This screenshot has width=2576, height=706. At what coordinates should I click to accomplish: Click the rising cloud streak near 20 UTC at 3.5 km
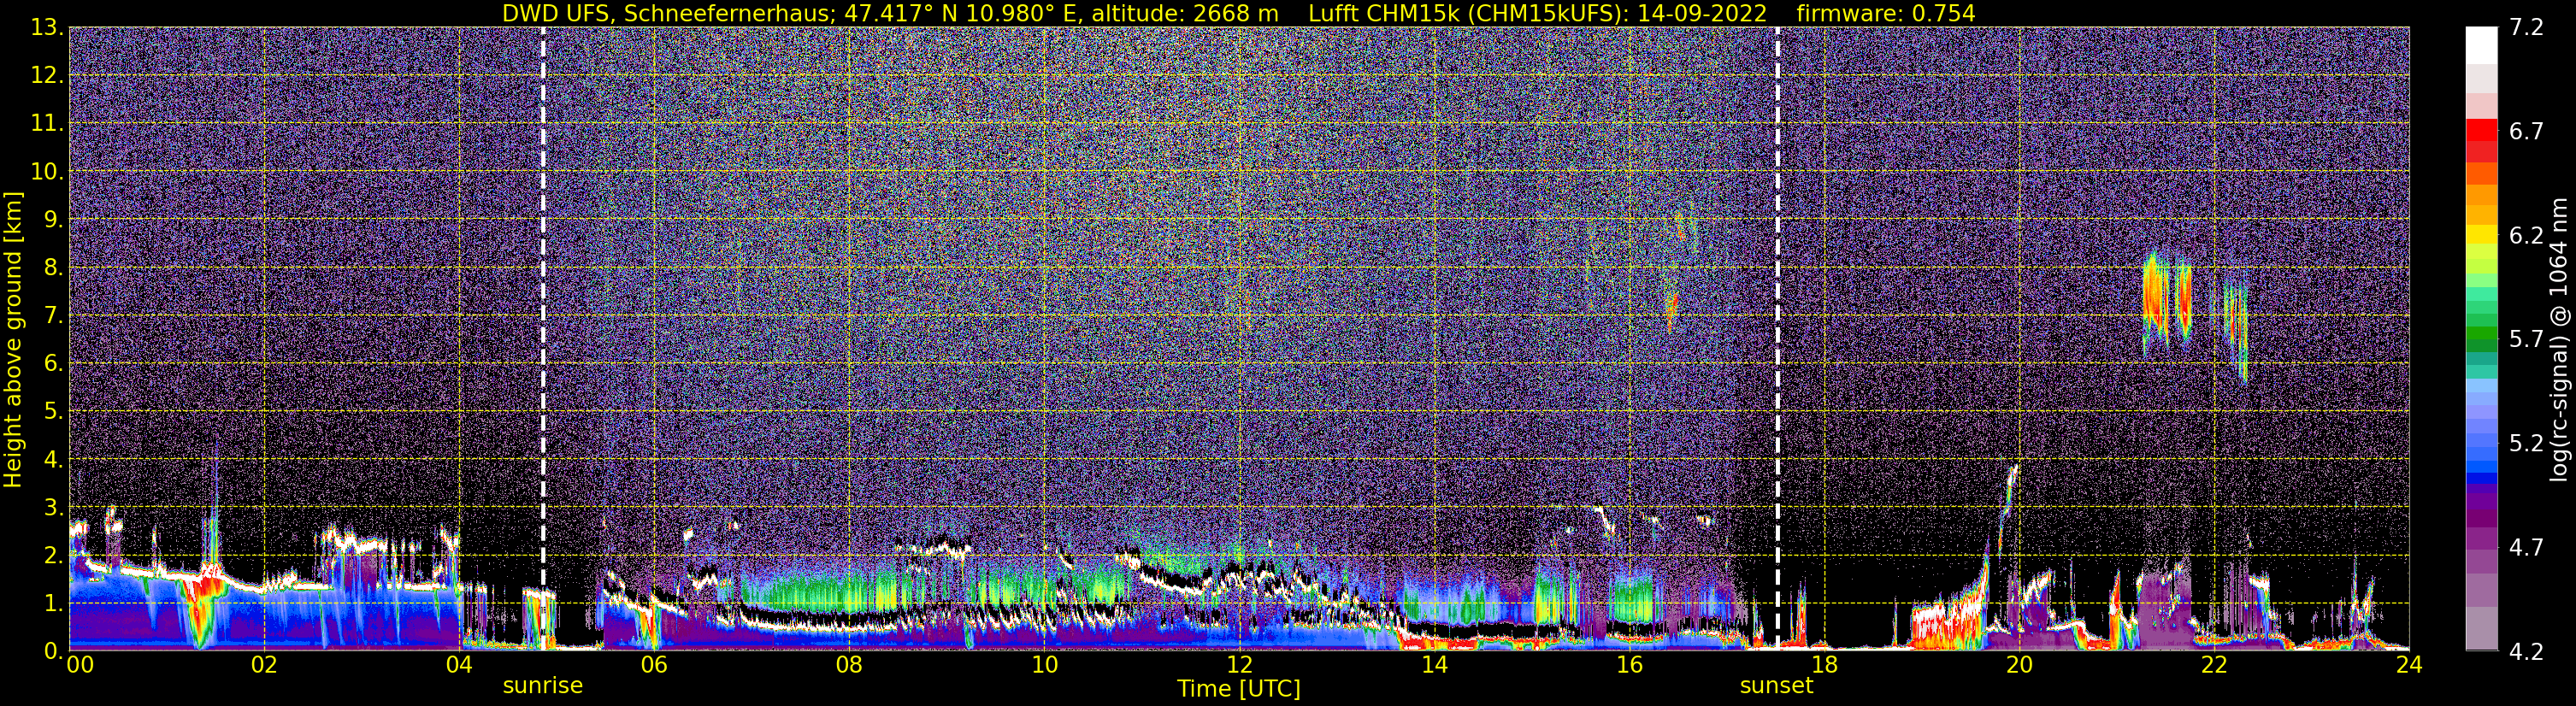[2007, 510]
